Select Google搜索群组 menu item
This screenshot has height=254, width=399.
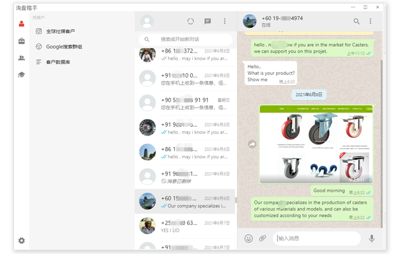pos(63,47)
